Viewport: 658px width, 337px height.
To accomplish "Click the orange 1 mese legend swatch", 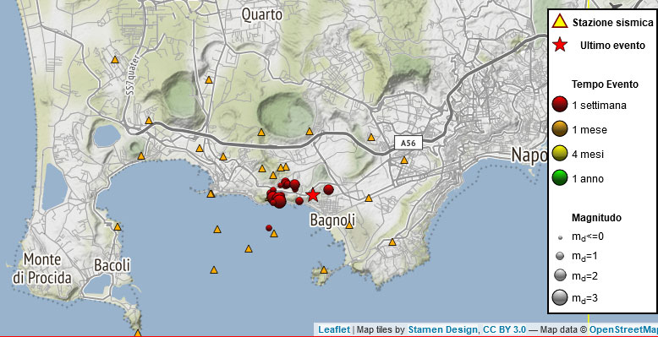I will (560, 130).
